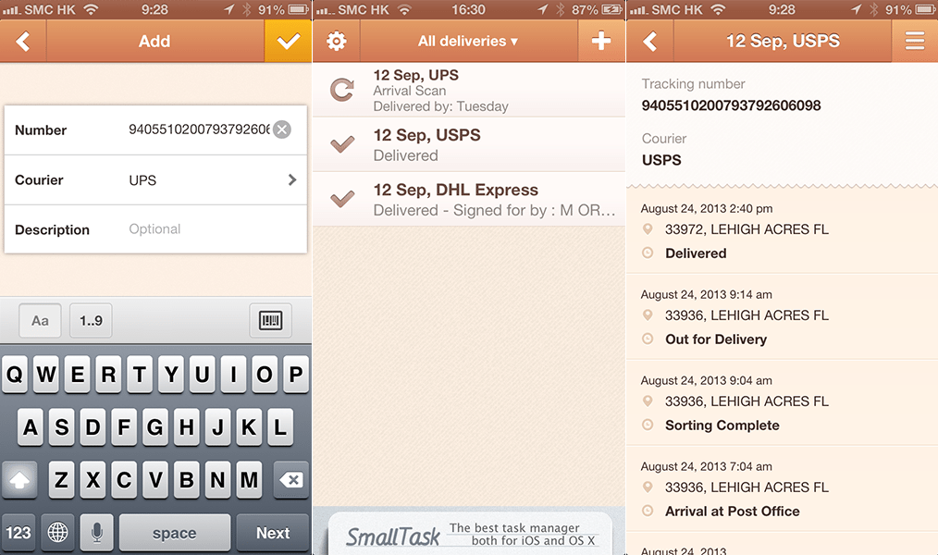The width and height of the screenshot is (938, 555).
Task: Switch to 1..9 numeric keyboard mode
Action: [91, 321]
